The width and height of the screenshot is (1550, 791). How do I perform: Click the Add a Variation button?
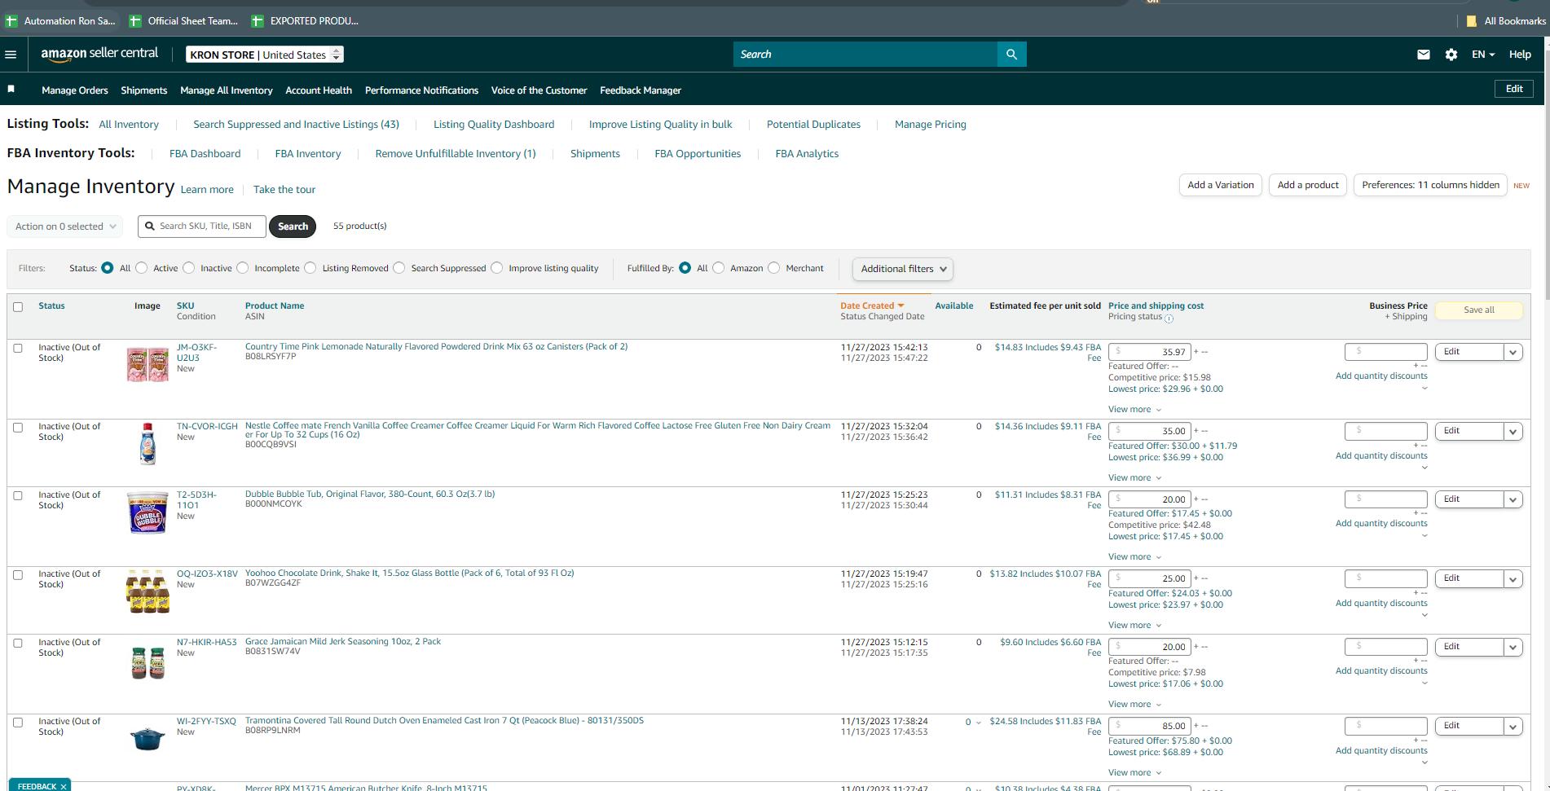(1221, 185)
